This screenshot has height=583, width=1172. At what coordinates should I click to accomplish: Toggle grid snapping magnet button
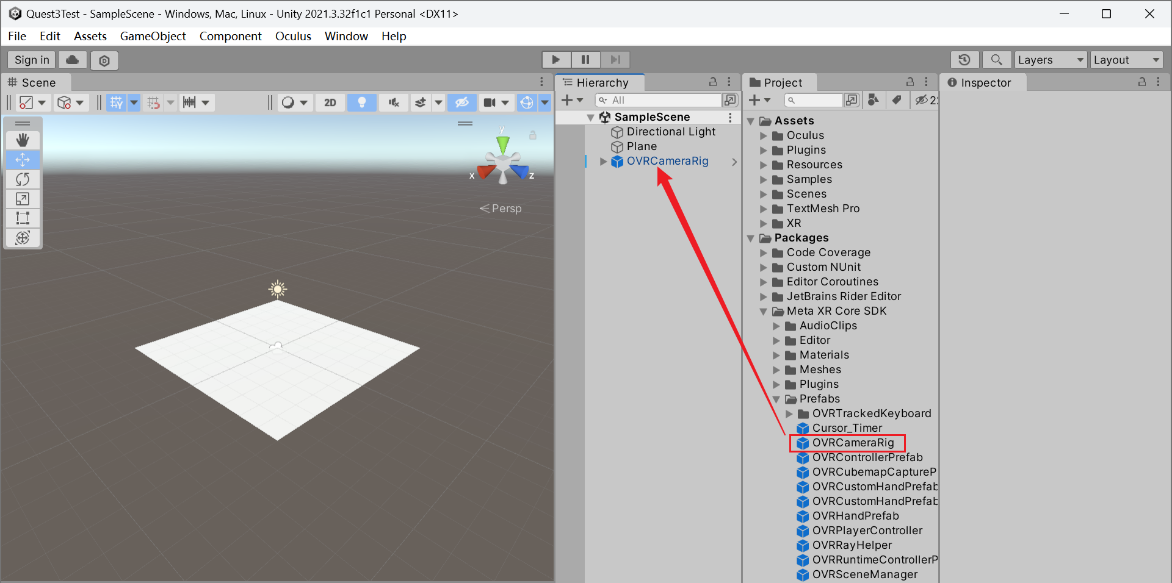point(153,102)
